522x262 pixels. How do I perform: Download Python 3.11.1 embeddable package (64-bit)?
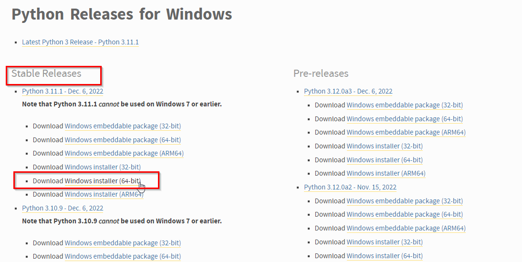123,140
